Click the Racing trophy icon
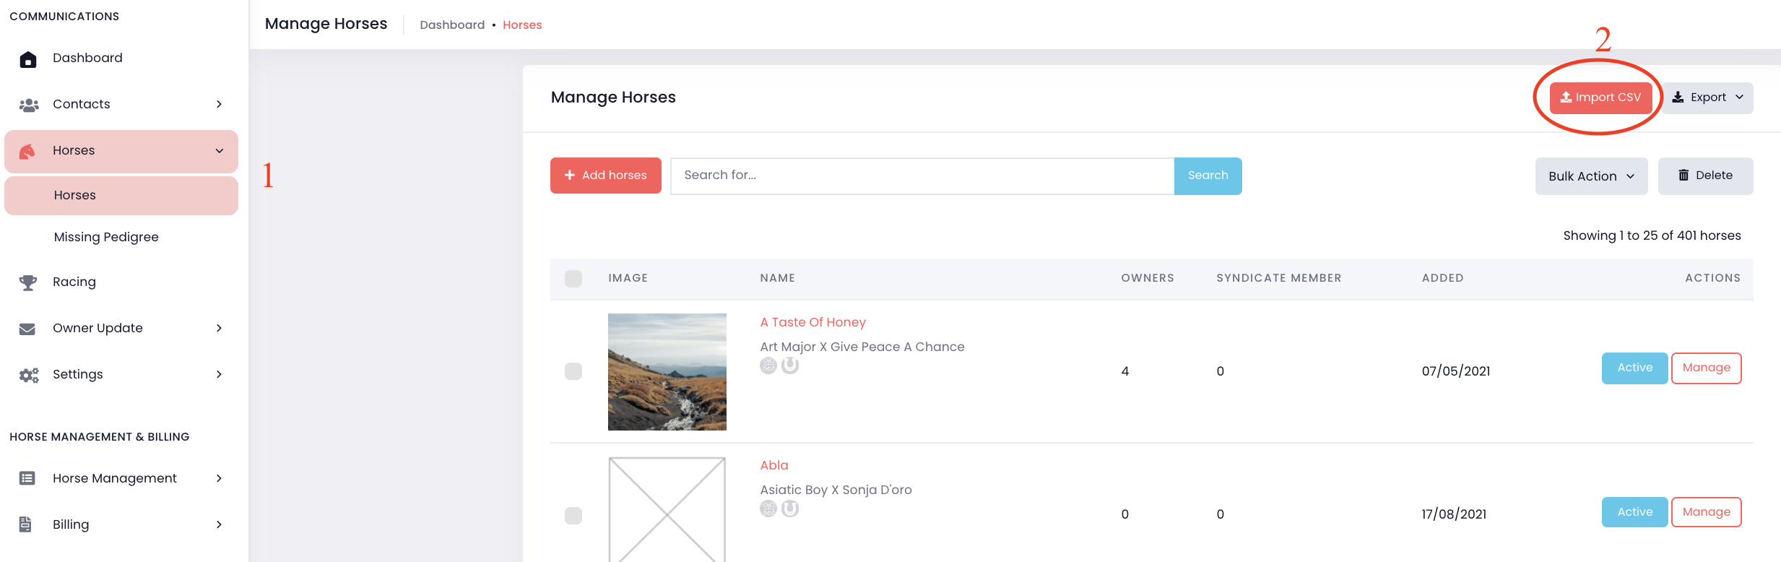This screenshot has height=562, width=1781. click(27, 282)
